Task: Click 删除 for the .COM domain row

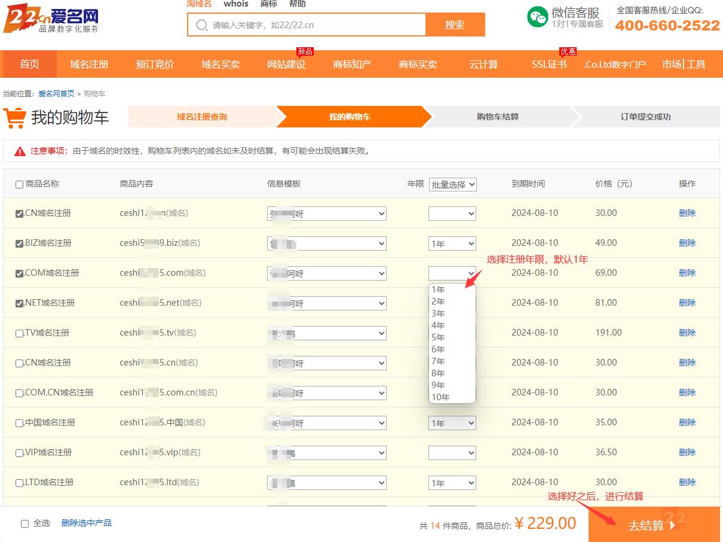Action: (x=687, y=273)
